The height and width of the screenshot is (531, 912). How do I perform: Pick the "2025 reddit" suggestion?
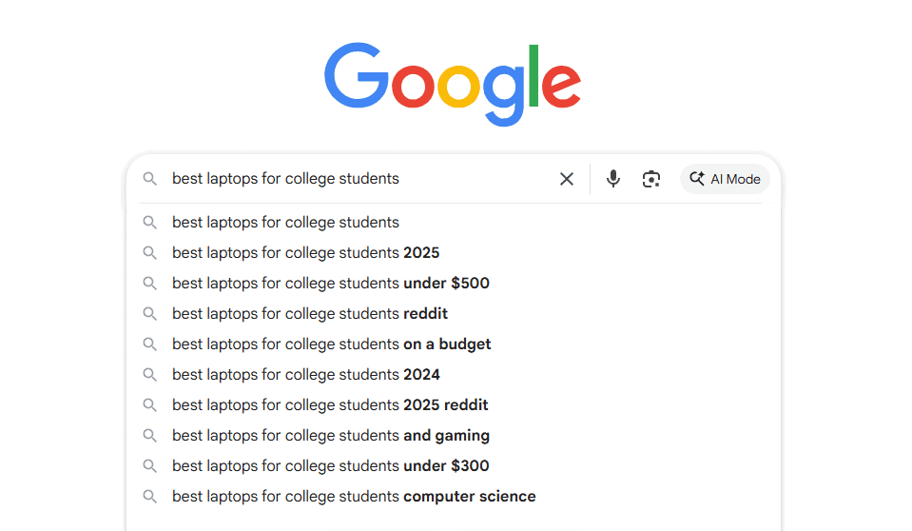[329, 405]
